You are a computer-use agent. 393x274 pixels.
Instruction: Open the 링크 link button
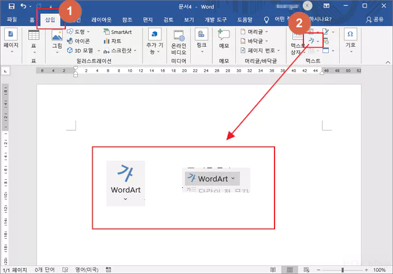coord(202,42)
